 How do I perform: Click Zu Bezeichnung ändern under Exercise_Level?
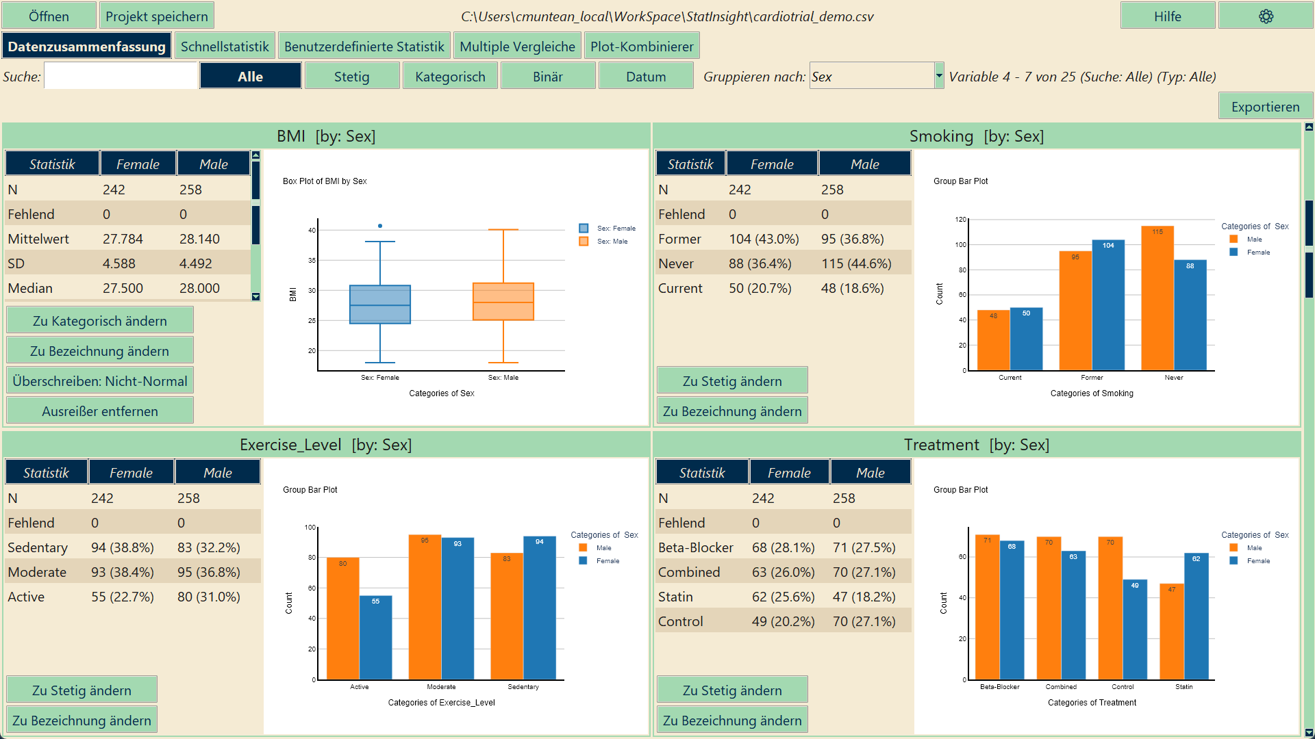click(x=82, y=720)
